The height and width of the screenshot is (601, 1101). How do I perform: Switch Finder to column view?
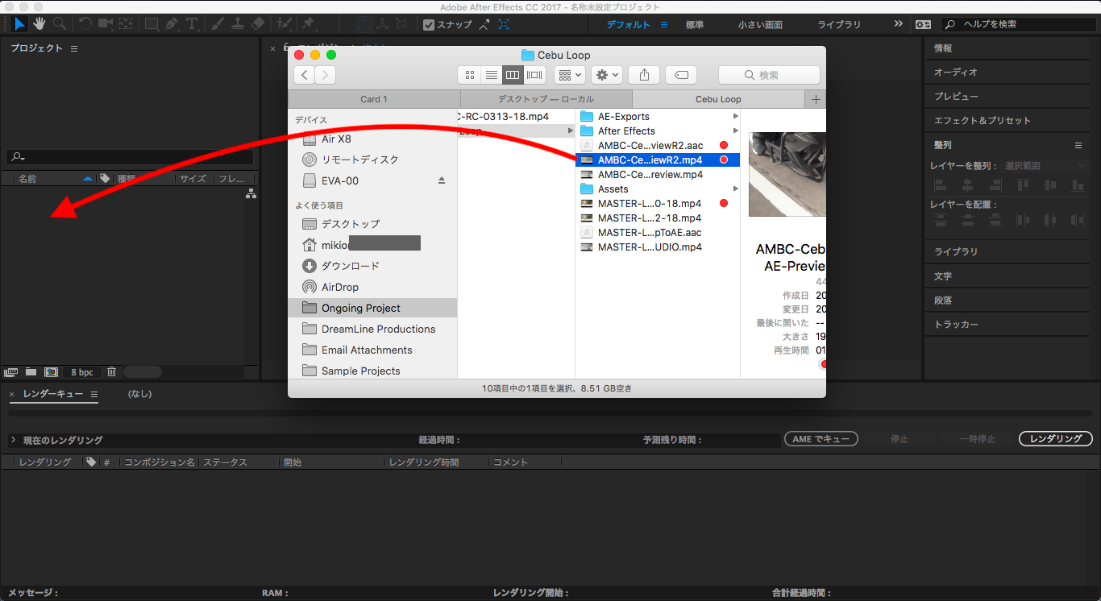click(x=513, y=75)
